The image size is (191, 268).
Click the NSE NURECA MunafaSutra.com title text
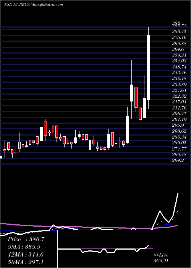[x=33, y=5]
